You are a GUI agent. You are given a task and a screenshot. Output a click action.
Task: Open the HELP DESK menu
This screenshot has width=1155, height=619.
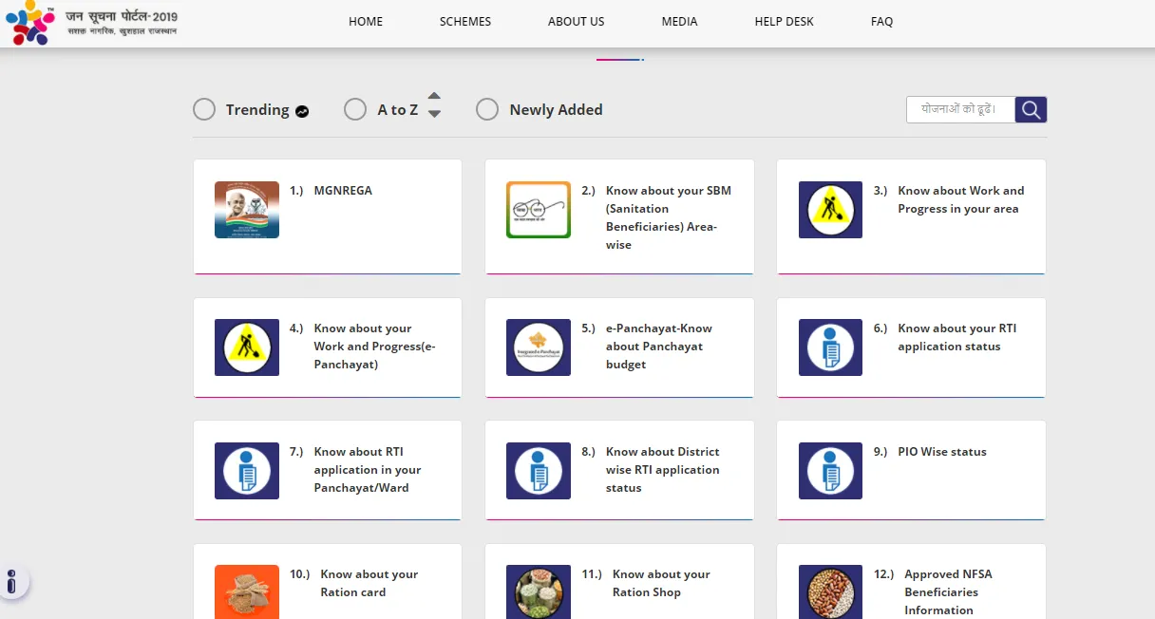pyautogui.click(x=785, y=22)
